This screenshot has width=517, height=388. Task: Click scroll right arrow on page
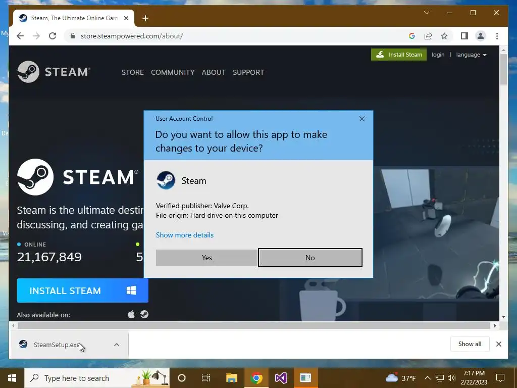495,326
